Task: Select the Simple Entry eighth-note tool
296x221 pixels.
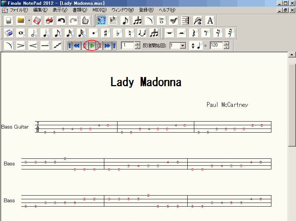Action: pyautogui.click(x=125, y=21)
